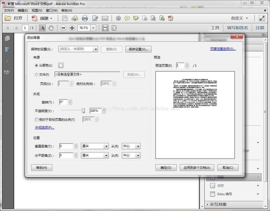Image resolution: width=270 pixels, height=211 pixels.
Task: Open the 视图 menu
Action: [x=37, y=11]
